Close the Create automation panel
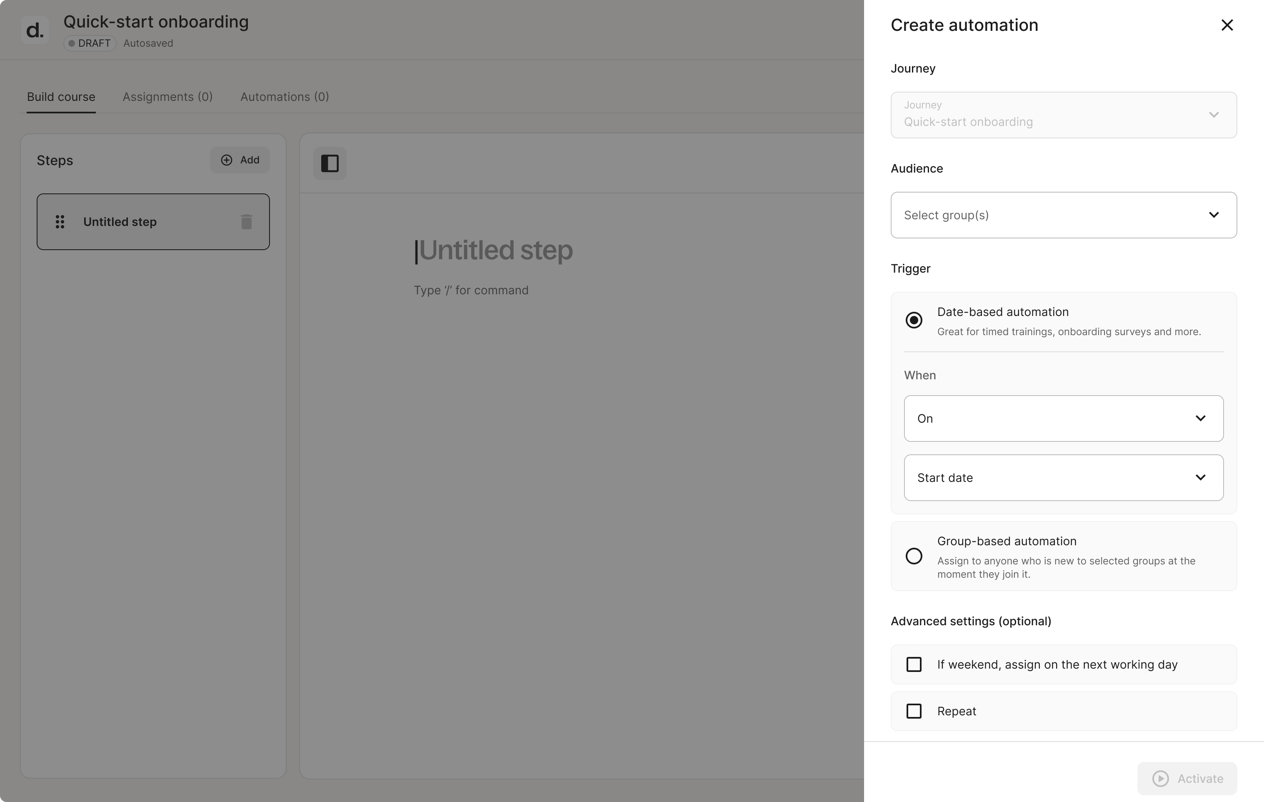1264x802 pixels. (x=1227, y=25)
